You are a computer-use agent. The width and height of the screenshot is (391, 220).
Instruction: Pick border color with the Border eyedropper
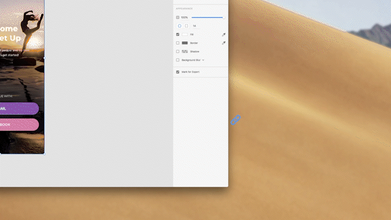(224, 43)
